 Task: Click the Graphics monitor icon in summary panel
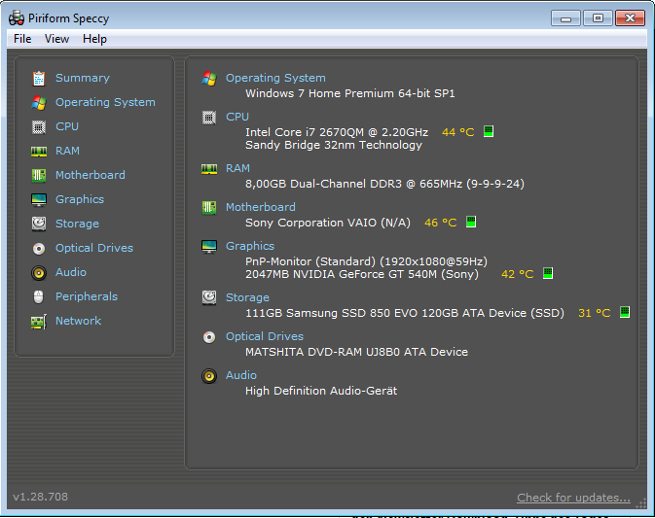(209, 247)
